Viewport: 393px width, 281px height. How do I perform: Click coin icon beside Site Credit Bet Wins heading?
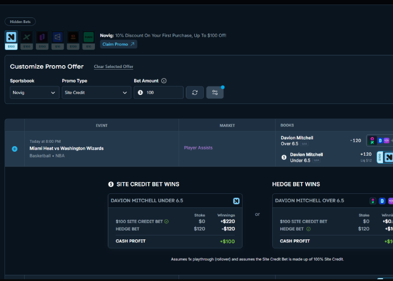(x=111, y=184)
